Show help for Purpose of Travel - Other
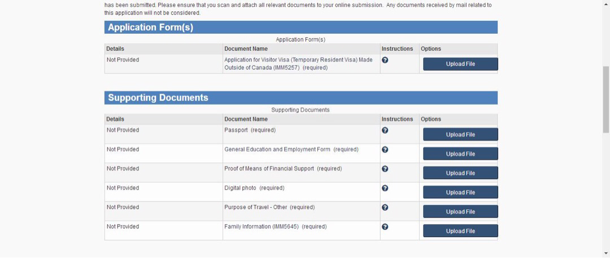 [385, 207]
